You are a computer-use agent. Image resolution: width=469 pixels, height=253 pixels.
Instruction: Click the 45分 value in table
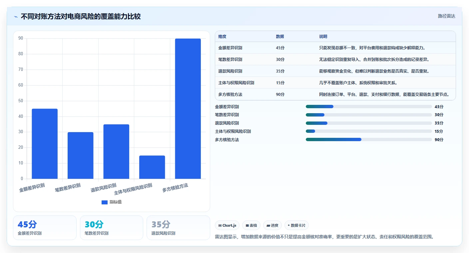280,48
